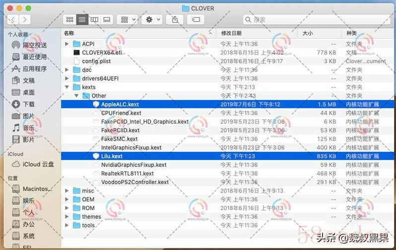The height and width of the screenshot is (250, 396).
Task: Select FakePCIID_Intel_HD_Graphics.kext row
Action: point(227,122)
